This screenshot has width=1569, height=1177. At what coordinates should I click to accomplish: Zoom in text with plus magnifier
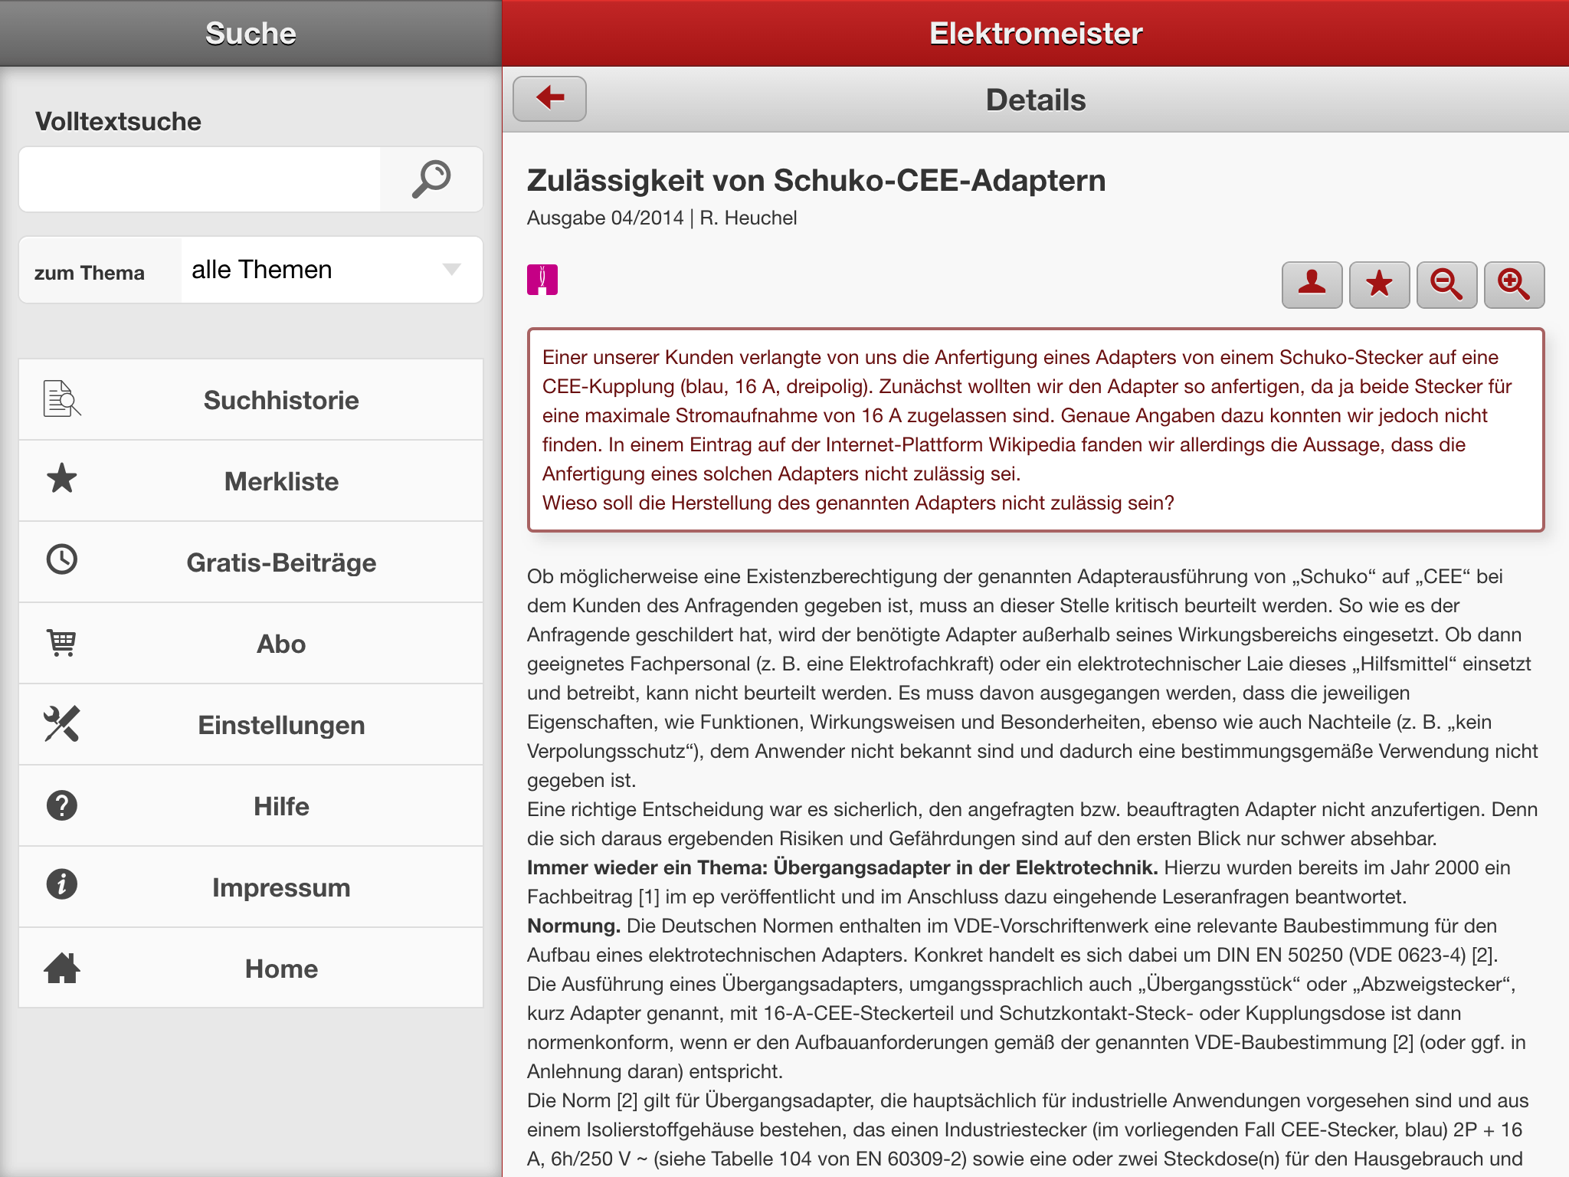pos(1514,284)
